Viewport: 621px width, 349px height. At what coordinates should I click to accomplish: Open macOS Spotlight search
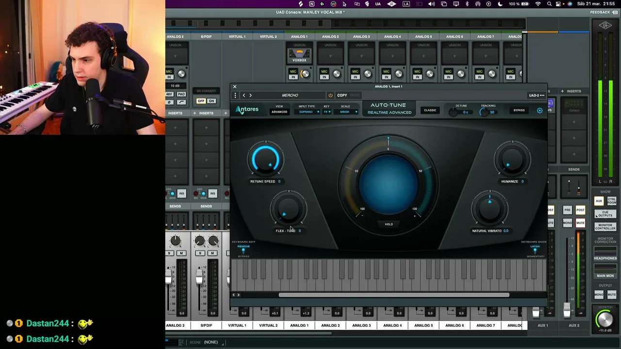(x=549, y=4)
